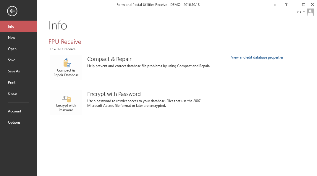Click the Encrypt with Password icon
The image size is (317, 176).
(x=66, y=102)
